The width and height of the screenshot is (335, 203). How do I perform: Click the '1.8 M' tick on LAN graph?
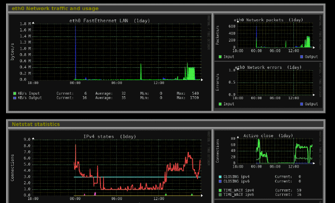(25, 24)
